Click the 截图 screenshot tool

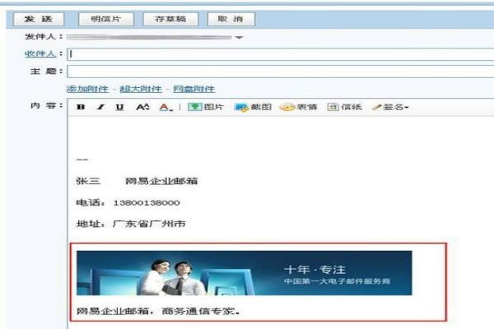click(254, 108)
